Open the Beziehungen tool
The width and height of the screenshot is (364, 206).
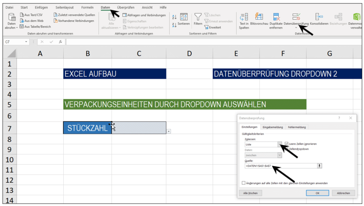tap(338, 19)
